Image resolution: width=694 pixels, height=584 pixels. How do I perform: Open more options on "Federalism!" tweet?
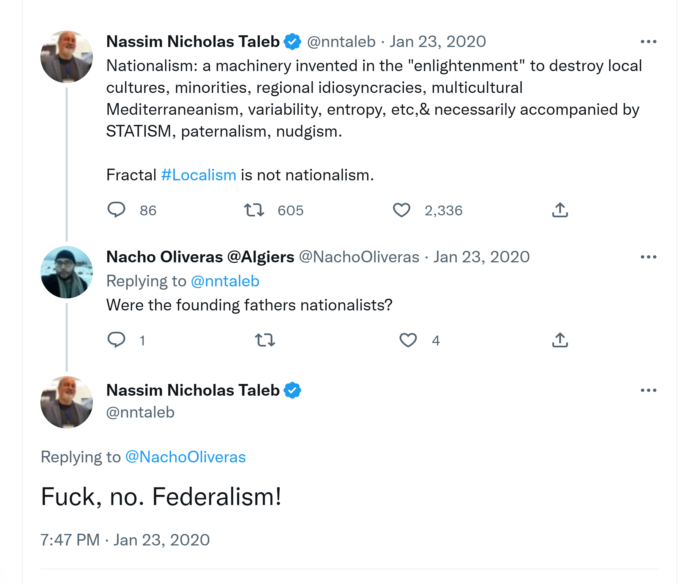648,390
